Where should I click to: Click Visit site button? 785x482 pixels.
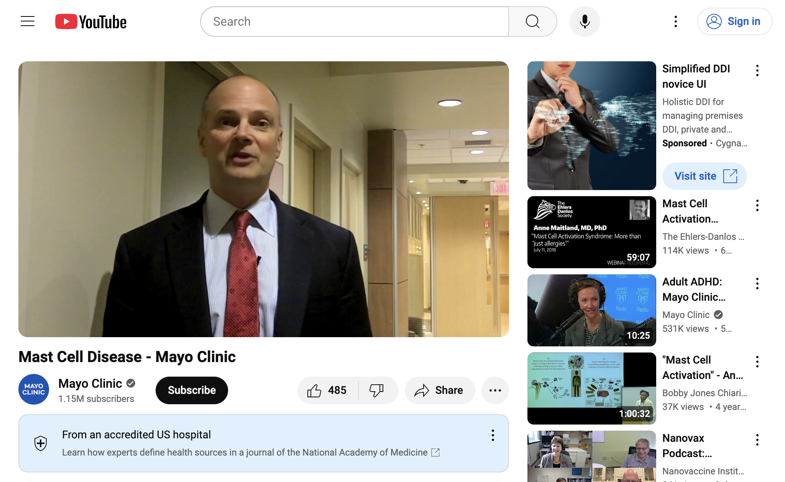[705, 176]
